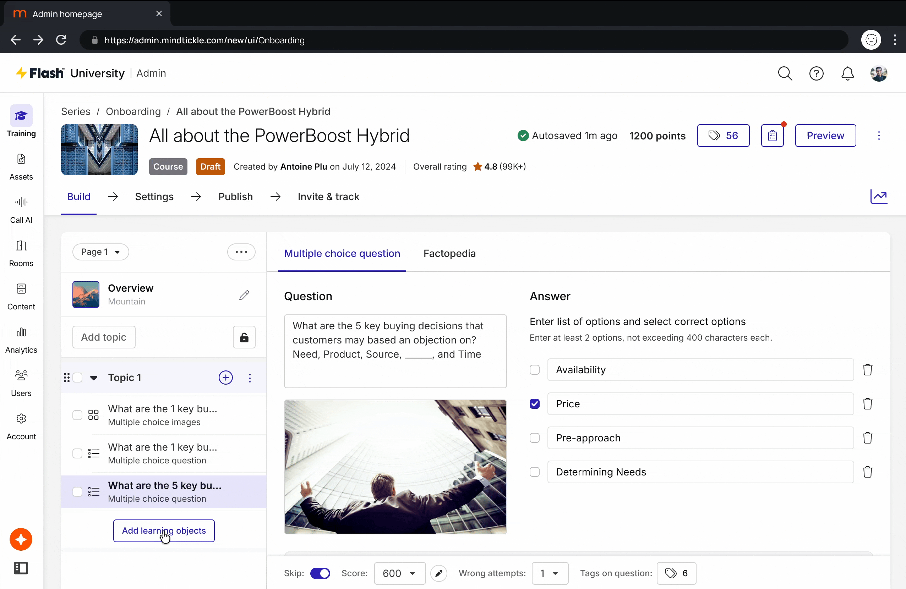This screenshot has width=906, height=589.
Task: Turn off the Skip toggle
Action: point(320,573)
